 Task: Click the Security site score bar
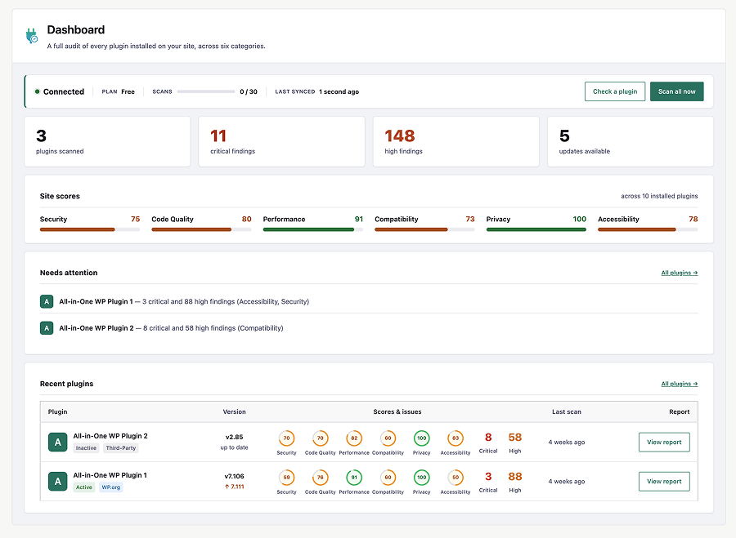pos(90,229)
